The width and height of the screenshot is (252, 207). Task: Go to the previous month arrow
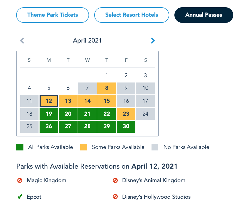[22, 40]
